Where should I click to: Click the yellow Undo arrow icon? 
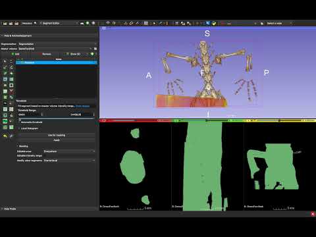click(x=5, y=136)
